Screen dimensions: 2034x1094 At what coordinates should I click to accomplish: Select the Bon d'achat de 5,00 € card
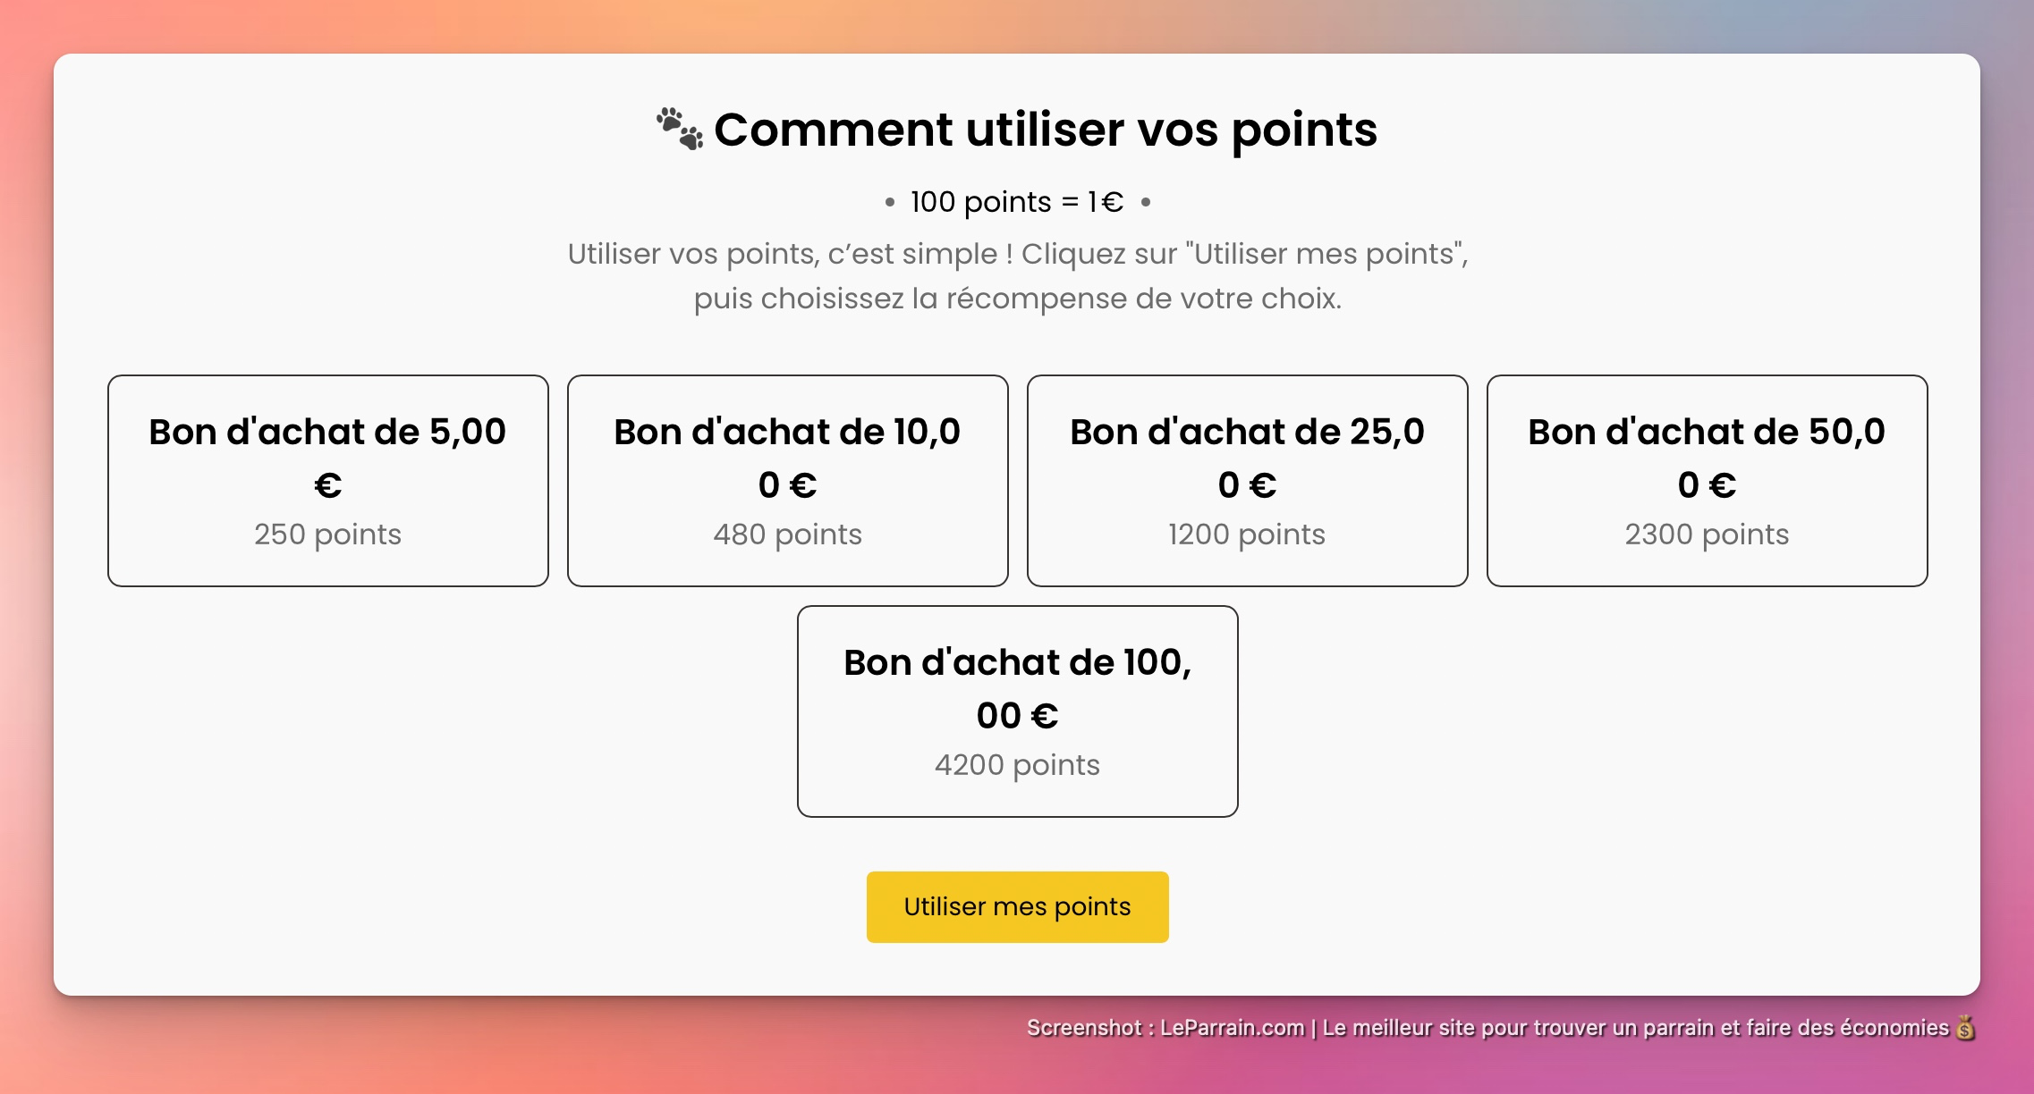coord(326,480)
